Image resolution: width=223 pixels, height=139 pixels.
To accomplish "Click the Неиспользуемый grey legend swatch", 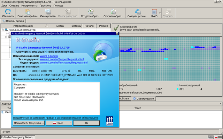I will 177,85.
